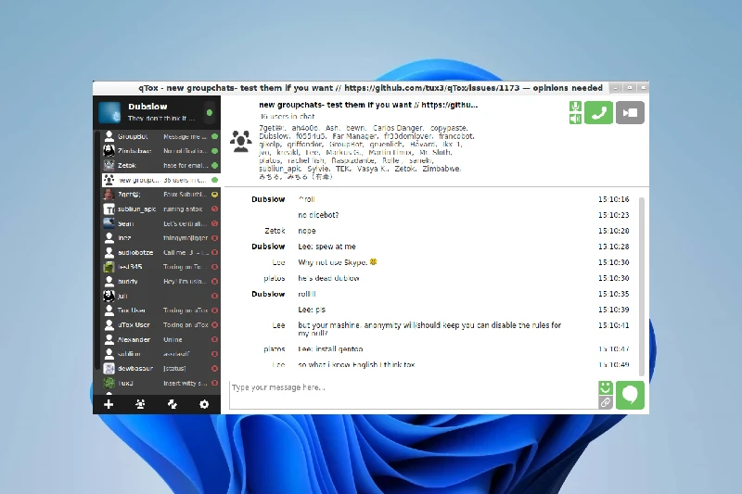742x494 pixels.
Task: Open the emoji smiley picker
Action: pos(606,387)
